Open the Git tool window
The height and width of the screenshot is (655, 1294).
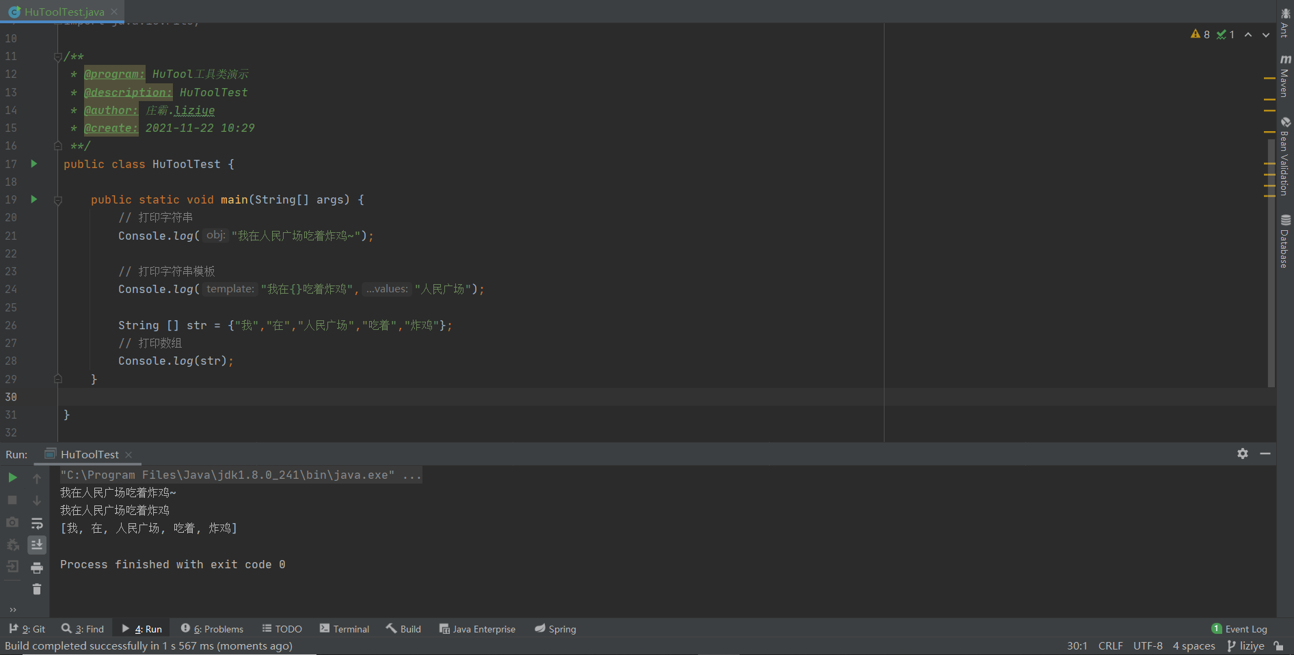click(x=27, y=629)
